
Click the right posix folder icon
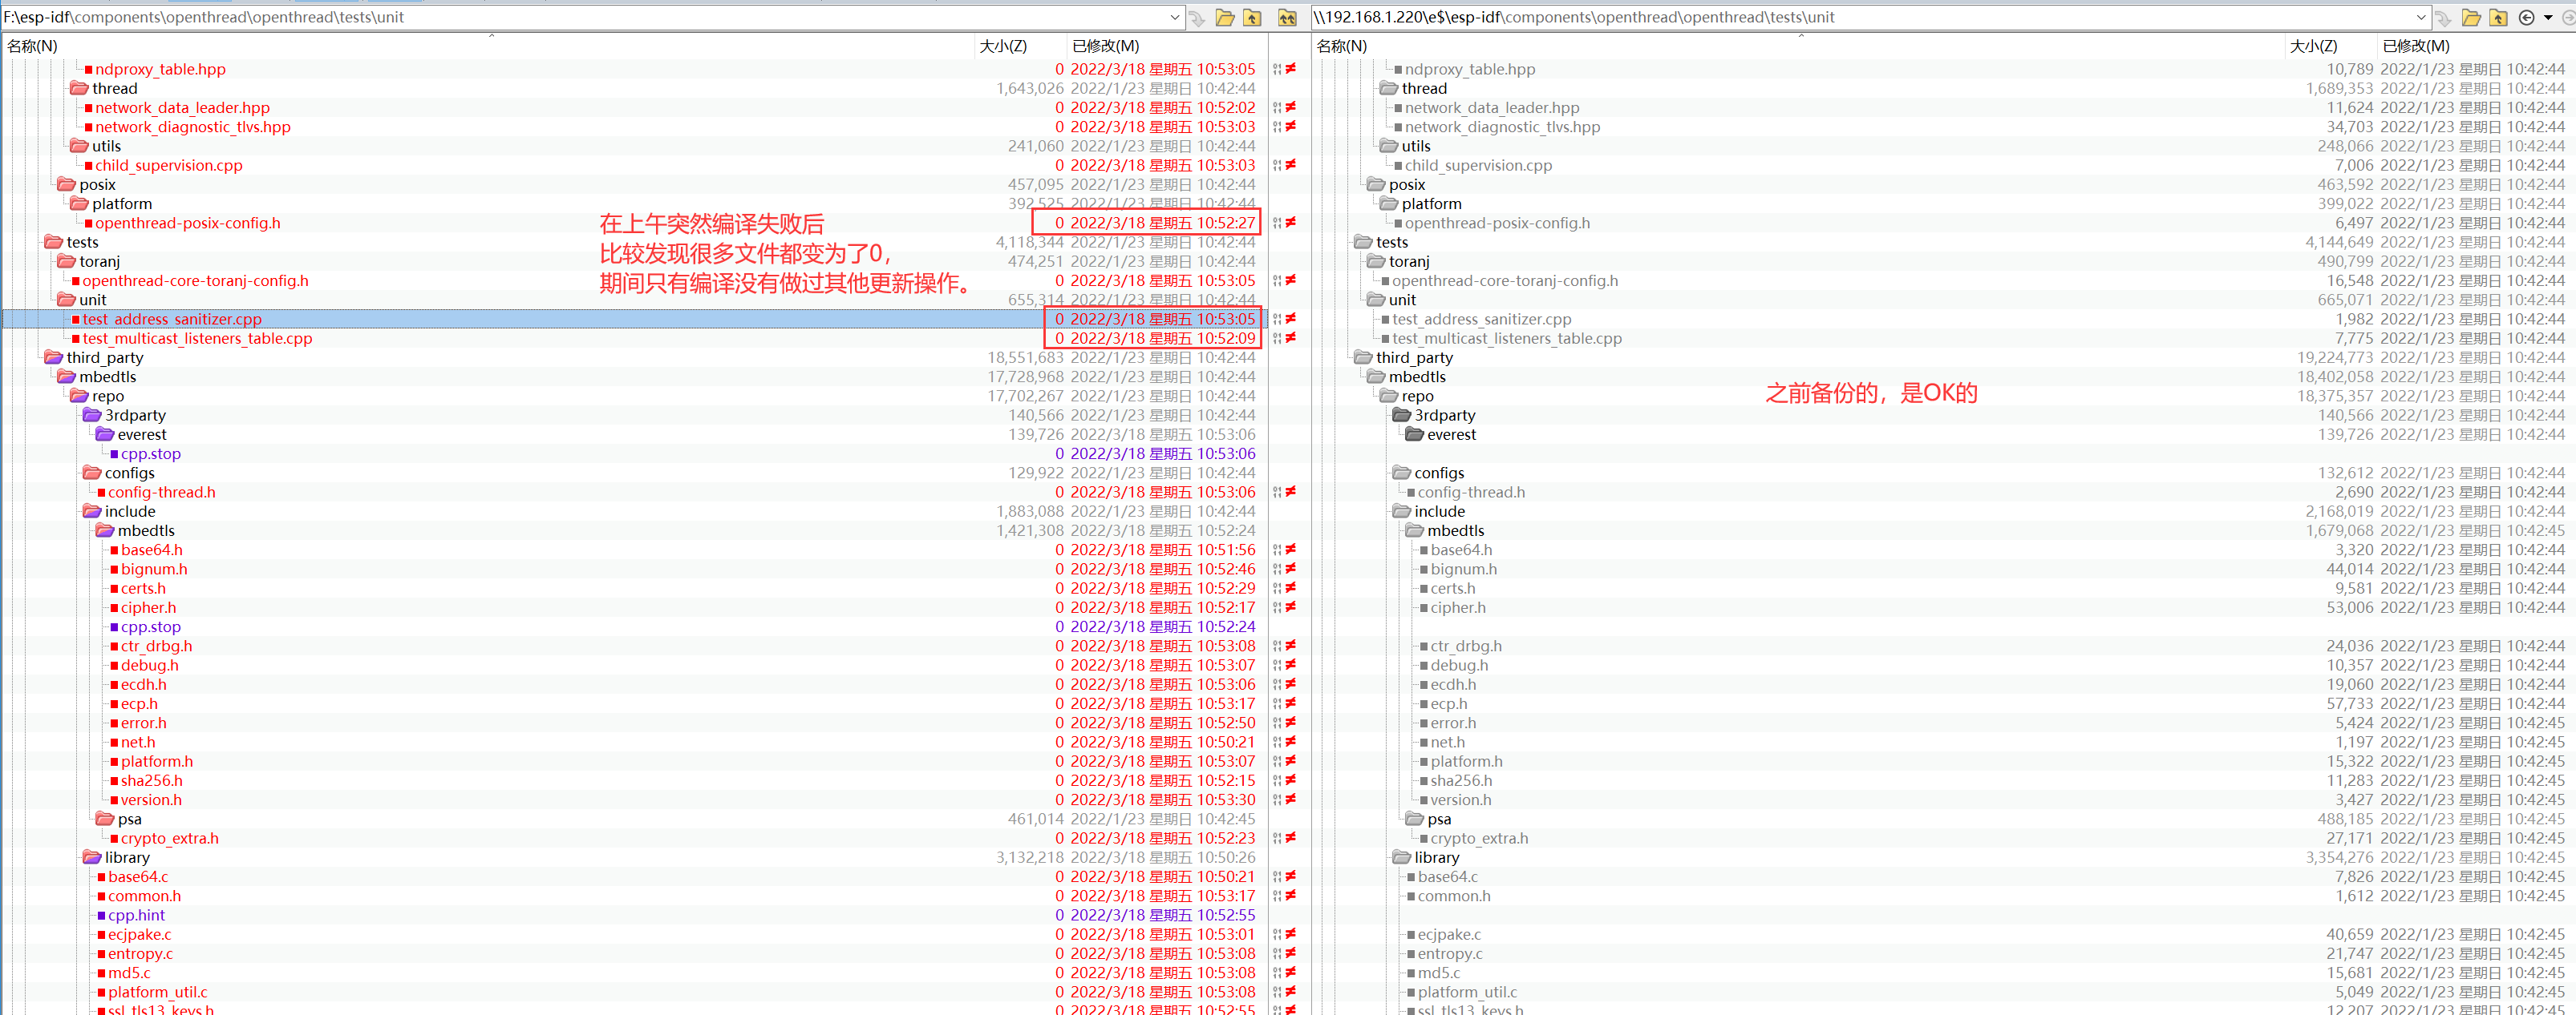(1376, 185)
